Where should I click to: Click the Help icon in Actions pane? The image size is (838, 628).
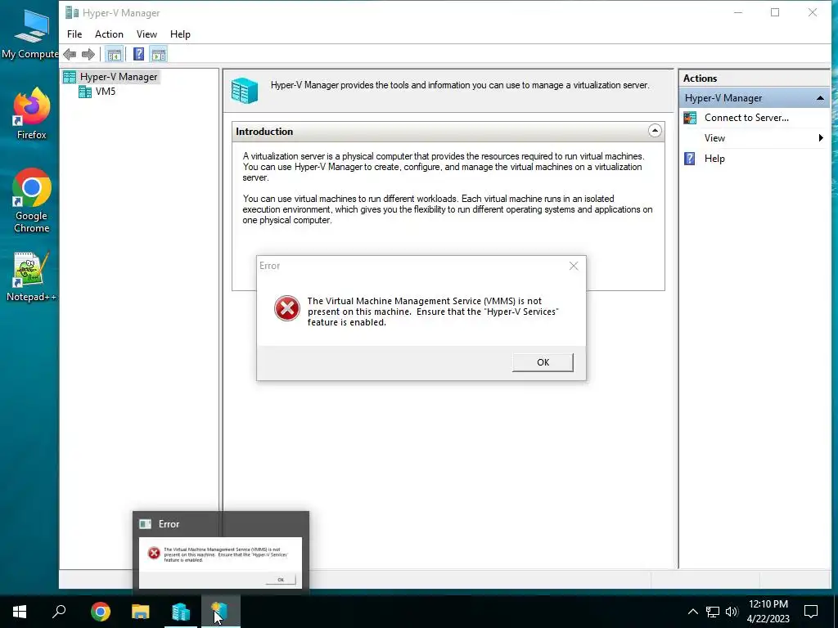click(690, 159)
